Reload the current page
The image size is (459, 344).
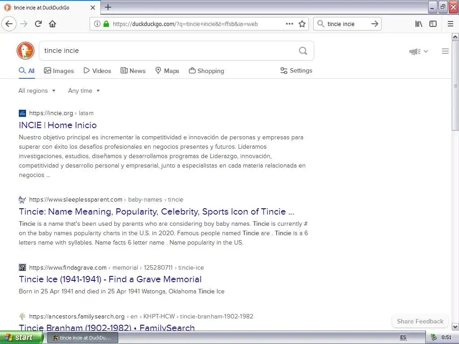click(x=38, y=24)
